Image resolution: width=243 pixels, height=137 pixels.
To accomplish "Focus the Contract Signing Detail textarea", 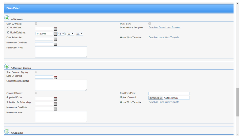I will click(x=61, y=85).
